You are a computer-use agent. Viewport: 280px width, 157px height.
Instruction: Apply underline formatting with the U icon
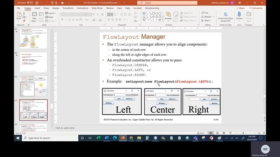(70, 20)
